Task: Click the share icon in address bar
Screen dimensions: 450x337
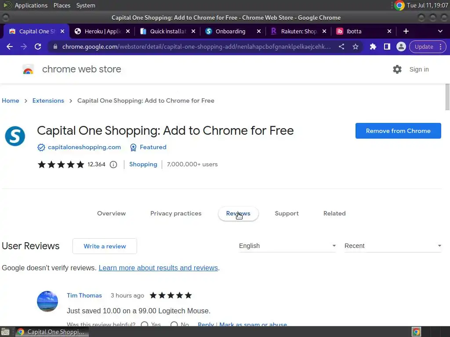Action: tap(341, 47)
